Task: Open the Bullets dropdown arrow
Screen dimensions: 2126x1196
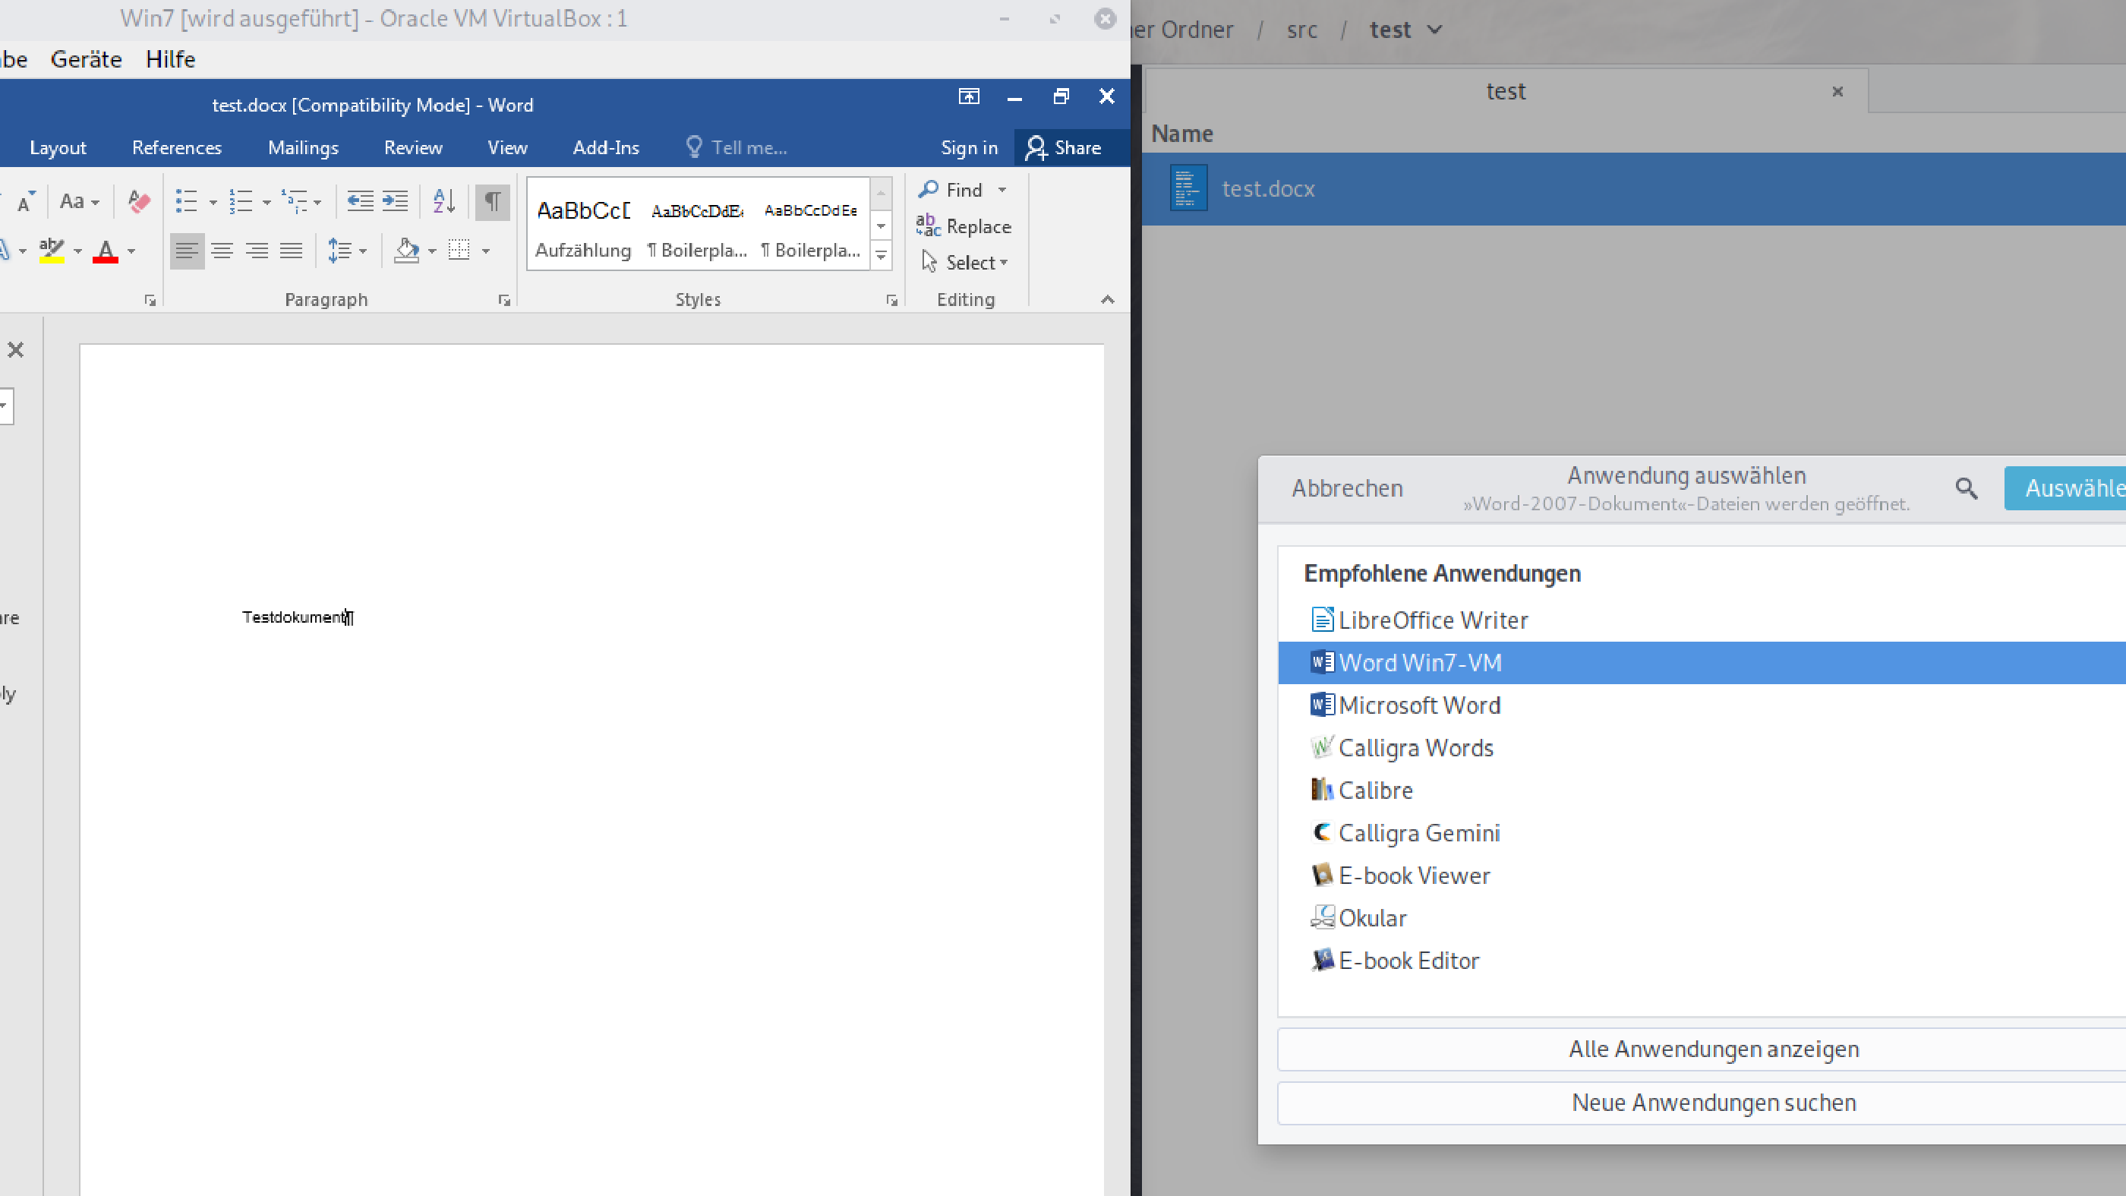Action: pos(212,202)
